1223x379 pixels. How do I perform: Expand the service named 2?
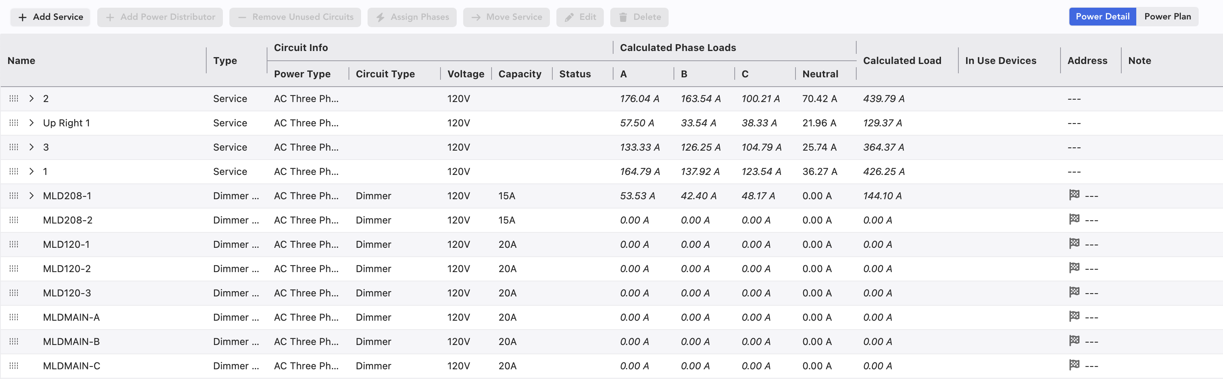coord(31,99)
